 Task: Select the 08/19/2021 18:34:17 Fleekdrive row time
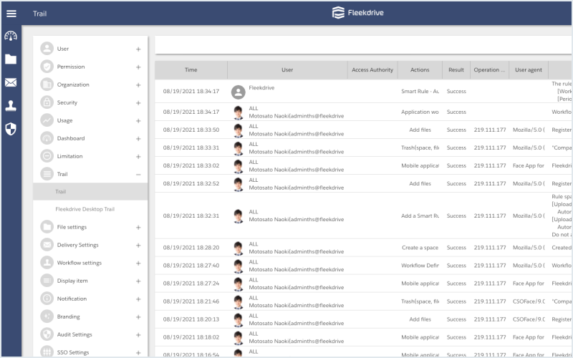191,92
